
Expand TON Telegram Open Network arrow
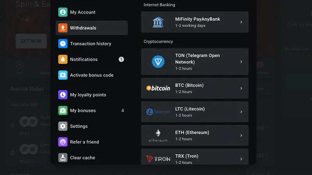pos(241,62)
